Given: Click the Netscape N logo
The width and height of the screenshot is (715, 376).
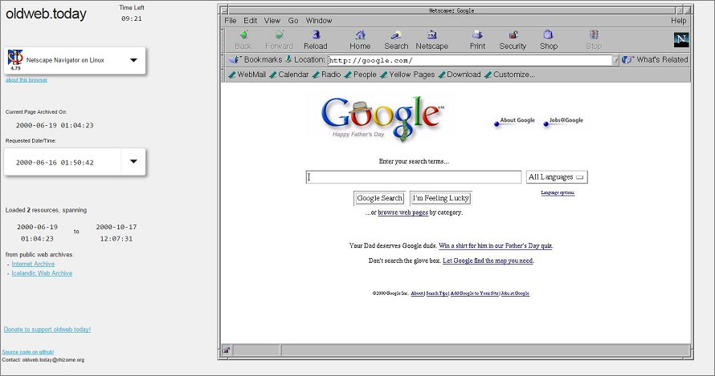Looking at the screenshot, I should click(681, 39).
